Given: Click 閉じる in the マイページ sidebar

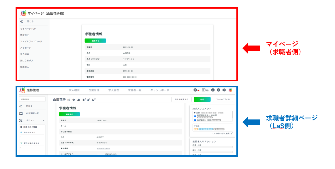Looking at the screenshot, I should (30, 22).
